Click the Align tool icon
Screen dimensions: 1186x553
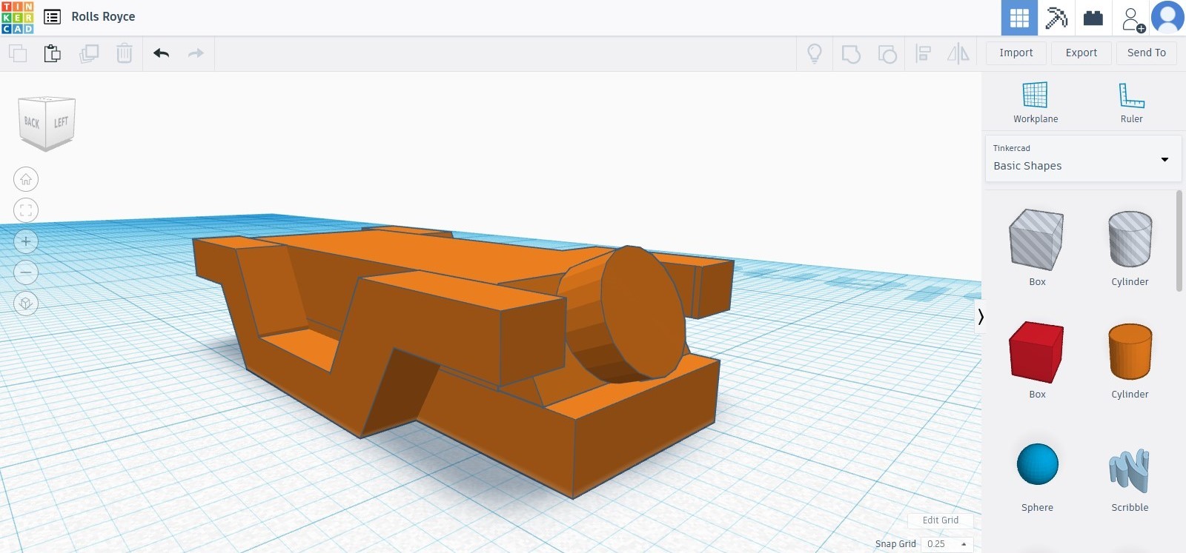click(x=923, y=53)
